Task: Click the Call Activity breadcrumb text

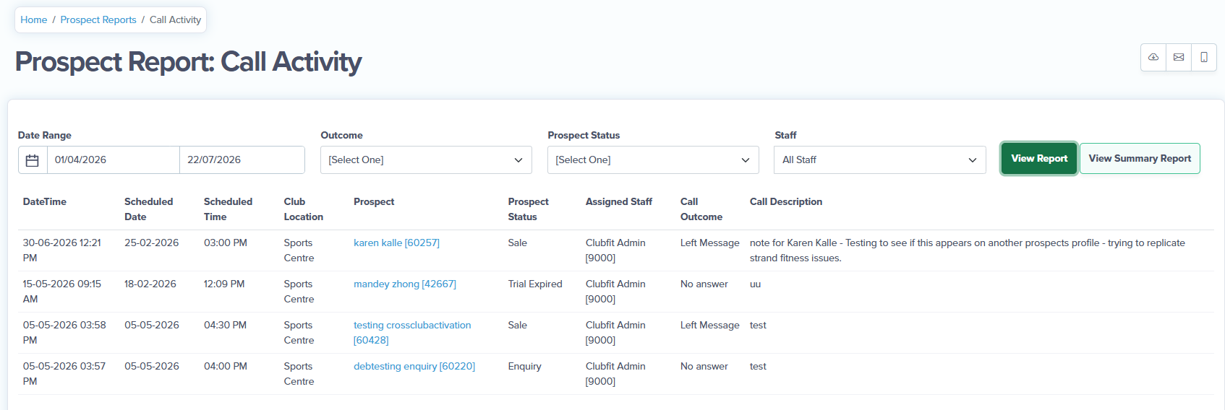Action: (x=175, y=20)
